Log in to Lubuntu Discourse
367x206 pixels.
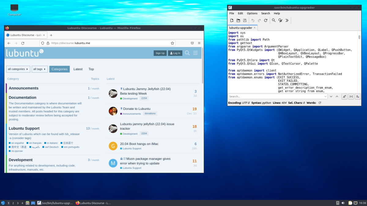[175, 53]
